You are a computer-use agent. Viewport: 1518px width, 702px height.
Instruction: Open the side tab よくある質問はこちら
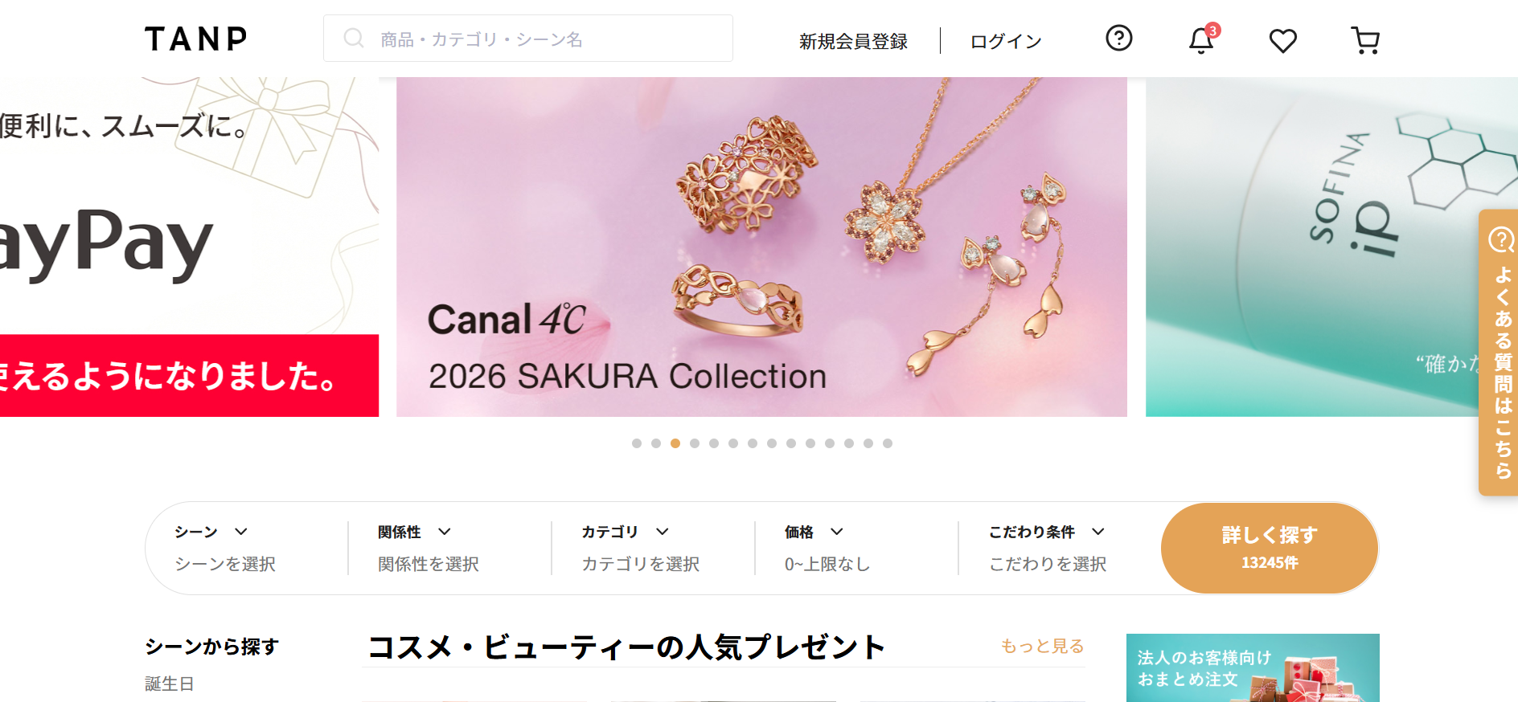pyautogui.click(x=1499, y=352)
